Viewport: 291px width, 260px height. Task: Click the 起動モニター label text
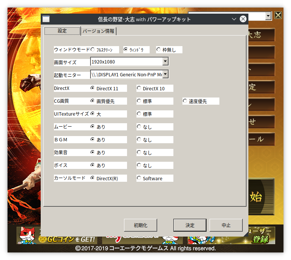point(67,75)
